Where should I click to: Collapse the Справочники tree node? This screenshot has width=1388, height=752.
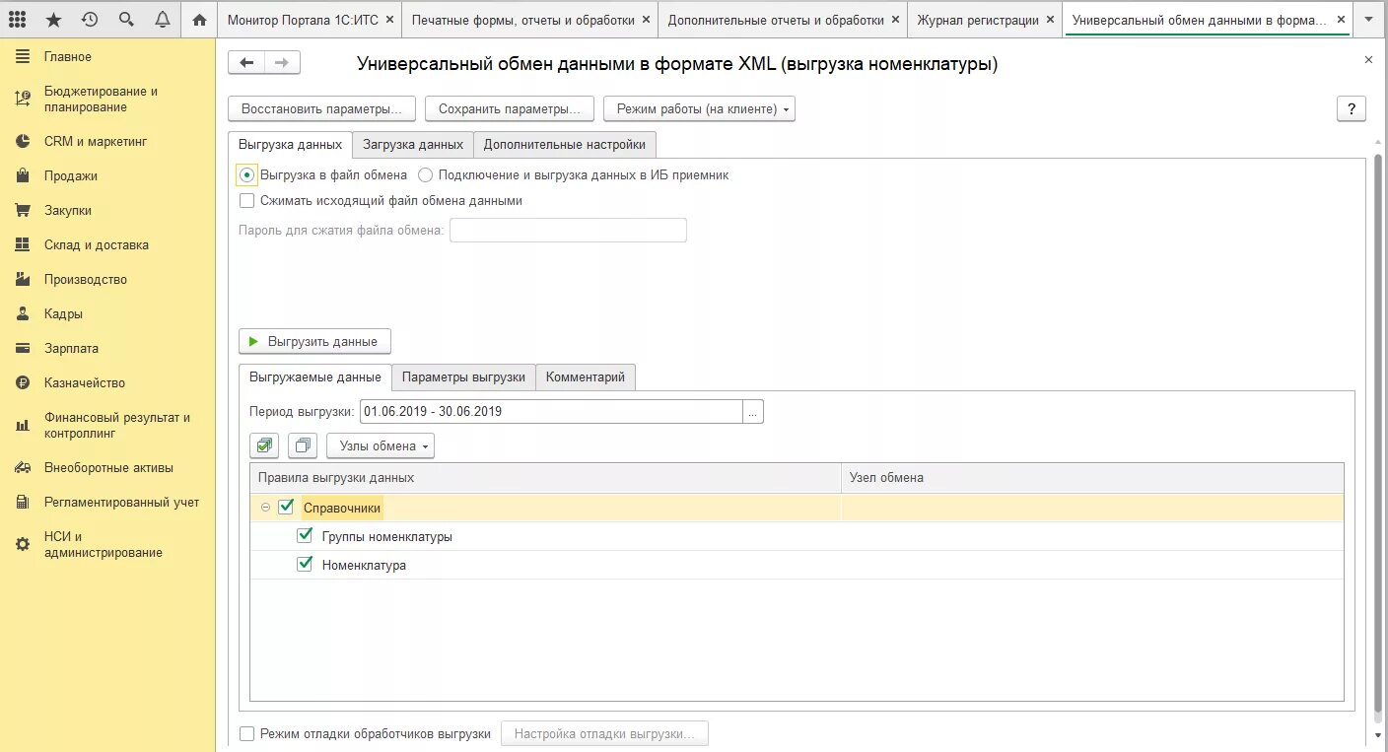[x=265, y=508]
